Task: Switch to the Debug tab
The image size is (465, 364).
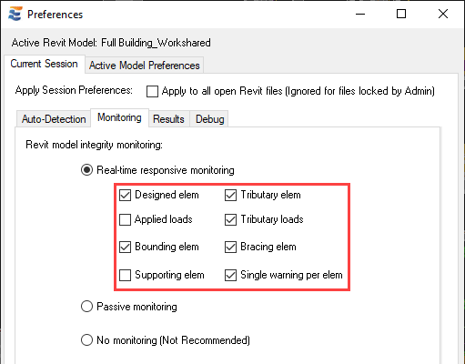Action: pos(210,119)
